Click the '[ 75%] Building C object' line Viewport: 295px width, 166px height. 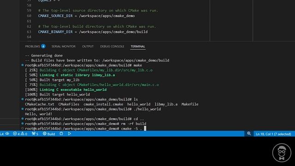tap(92, 85)
